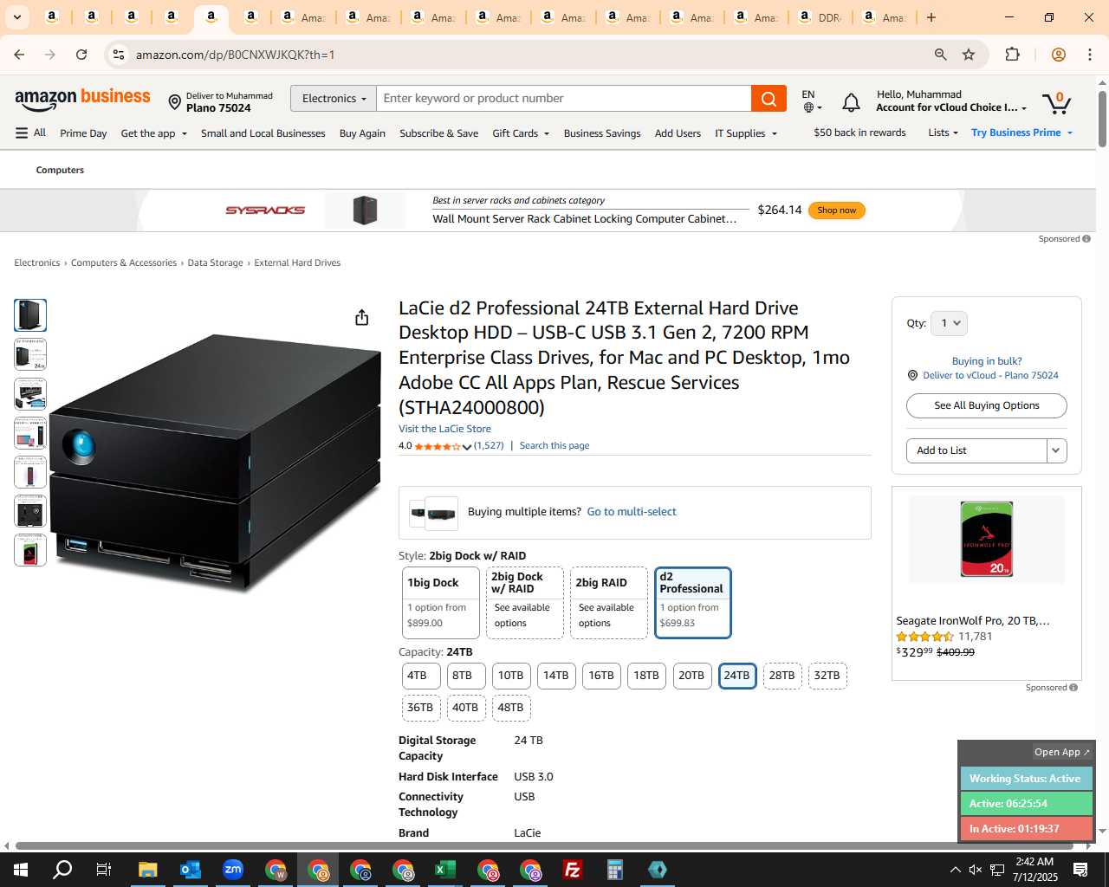This screenshot has height=887, width=1109.
Task: Select 32TB capacity option
Action: [x=827, y=676]
